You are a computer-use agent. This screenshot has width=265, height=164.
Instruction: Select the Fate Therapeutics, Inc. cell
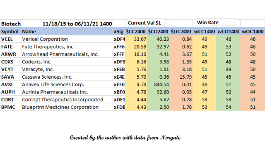point(67,47)
